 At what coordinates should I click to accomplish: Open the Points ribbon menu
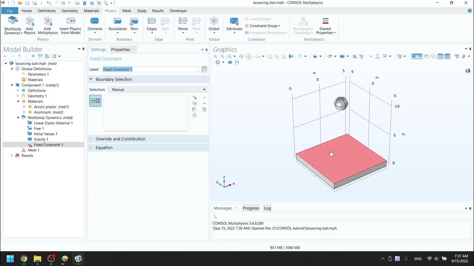point(183,26)
